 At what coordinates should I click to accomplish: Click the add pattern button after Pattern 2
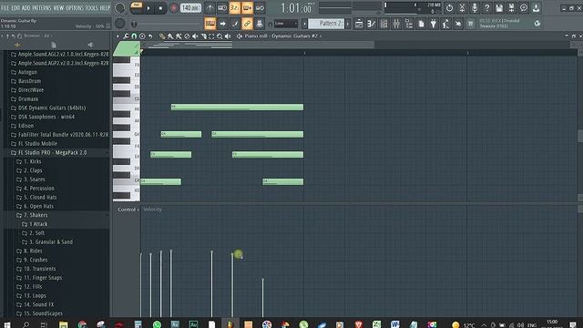click(x=348, y=24)
